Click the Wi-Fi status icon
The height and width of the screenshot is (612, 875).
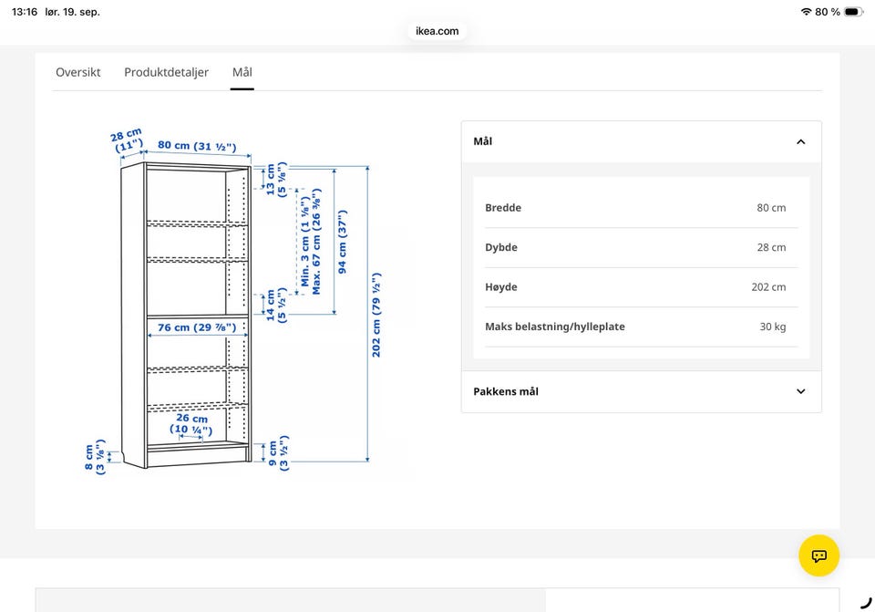coord(806,12)
